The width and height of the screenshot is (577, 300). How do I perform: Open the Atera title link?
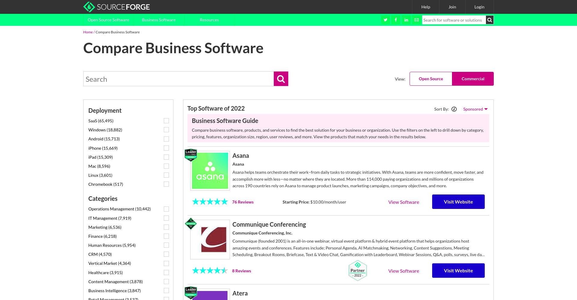click(x=240, y=293)
